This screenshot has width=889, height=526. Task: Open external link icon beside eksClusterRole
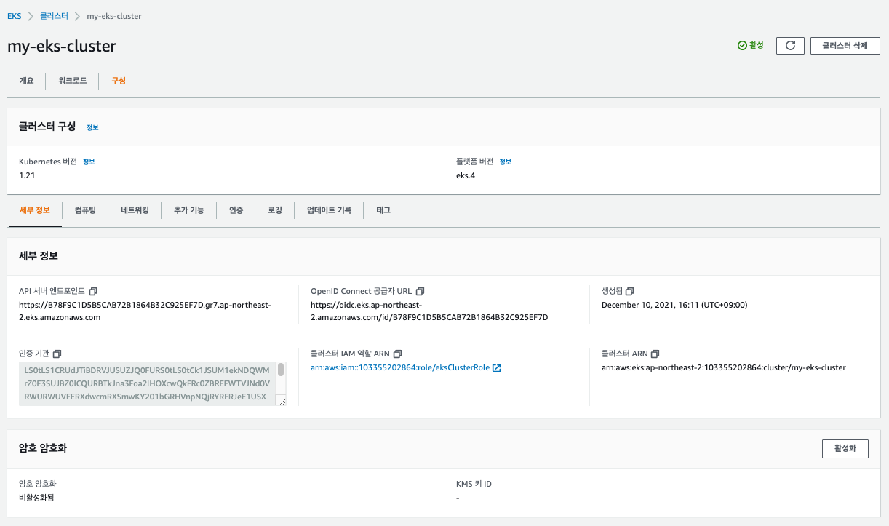497,368
